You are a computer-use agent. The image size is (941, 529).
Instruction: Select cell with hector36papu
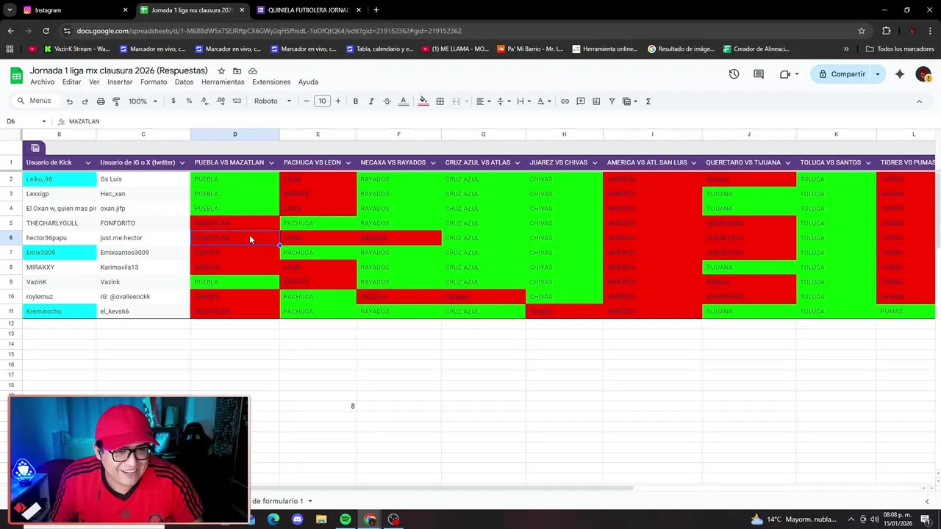(x=59, y=238)
